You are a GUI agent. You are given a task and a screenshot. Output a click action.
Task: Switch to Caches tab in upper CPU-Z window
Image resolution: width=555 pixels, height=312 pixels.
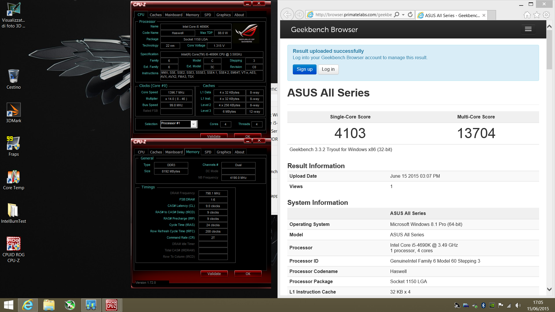(156, 15)
